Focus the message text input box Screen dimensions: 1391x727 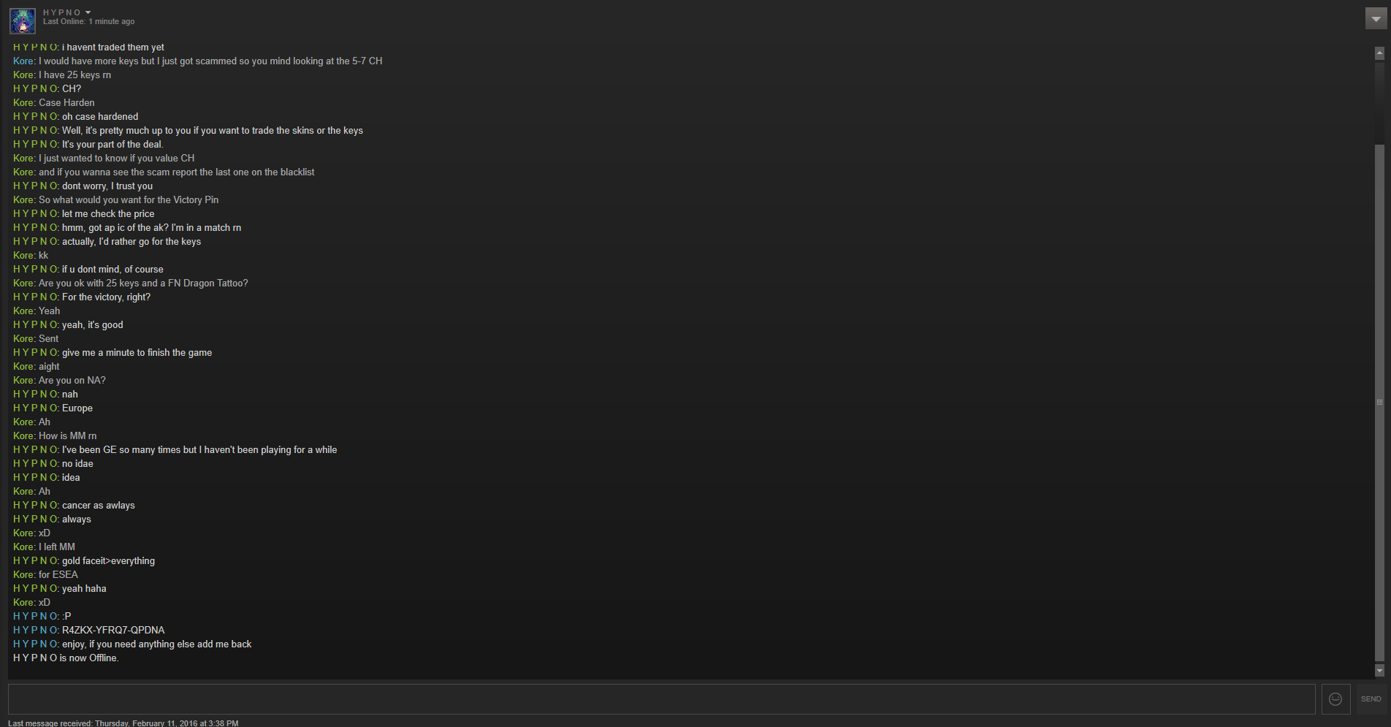(x=661, y=699)
